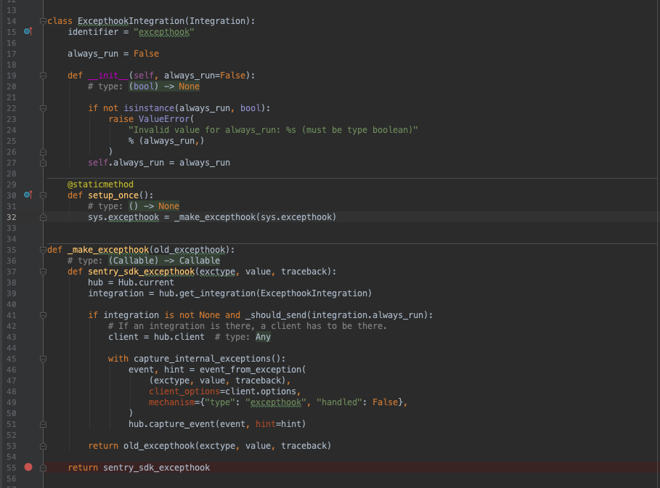Click hub.capture_event call on line 51
This screenshot has height=488, width=660.
pyautogui.click(x=172, y=424)
